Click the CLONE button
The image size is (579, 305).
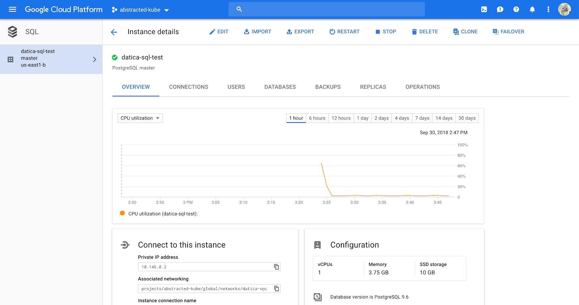(x=465, y=32)
